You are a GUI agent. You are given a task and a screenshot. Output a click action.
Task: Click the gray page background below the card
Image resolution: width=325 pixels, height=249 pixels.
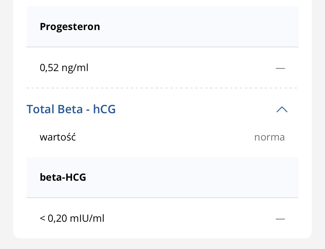(162, 244)
